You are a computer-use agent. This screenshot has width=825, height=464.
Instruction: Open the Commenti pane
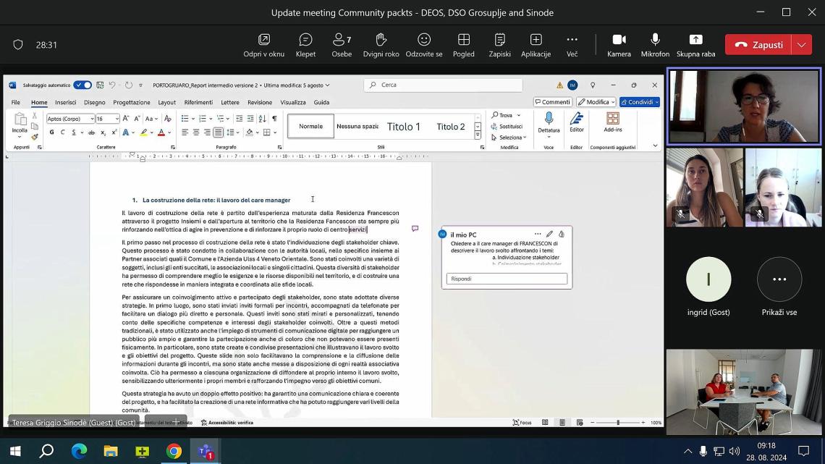(552, 102)
